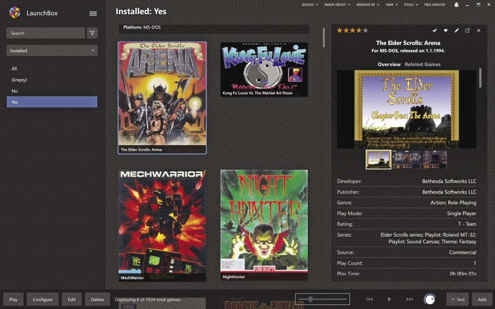The width and height of the screenshot is (495, 309).
Task: Select first screenshot thumbnail in details
Action: pos(378,159)
